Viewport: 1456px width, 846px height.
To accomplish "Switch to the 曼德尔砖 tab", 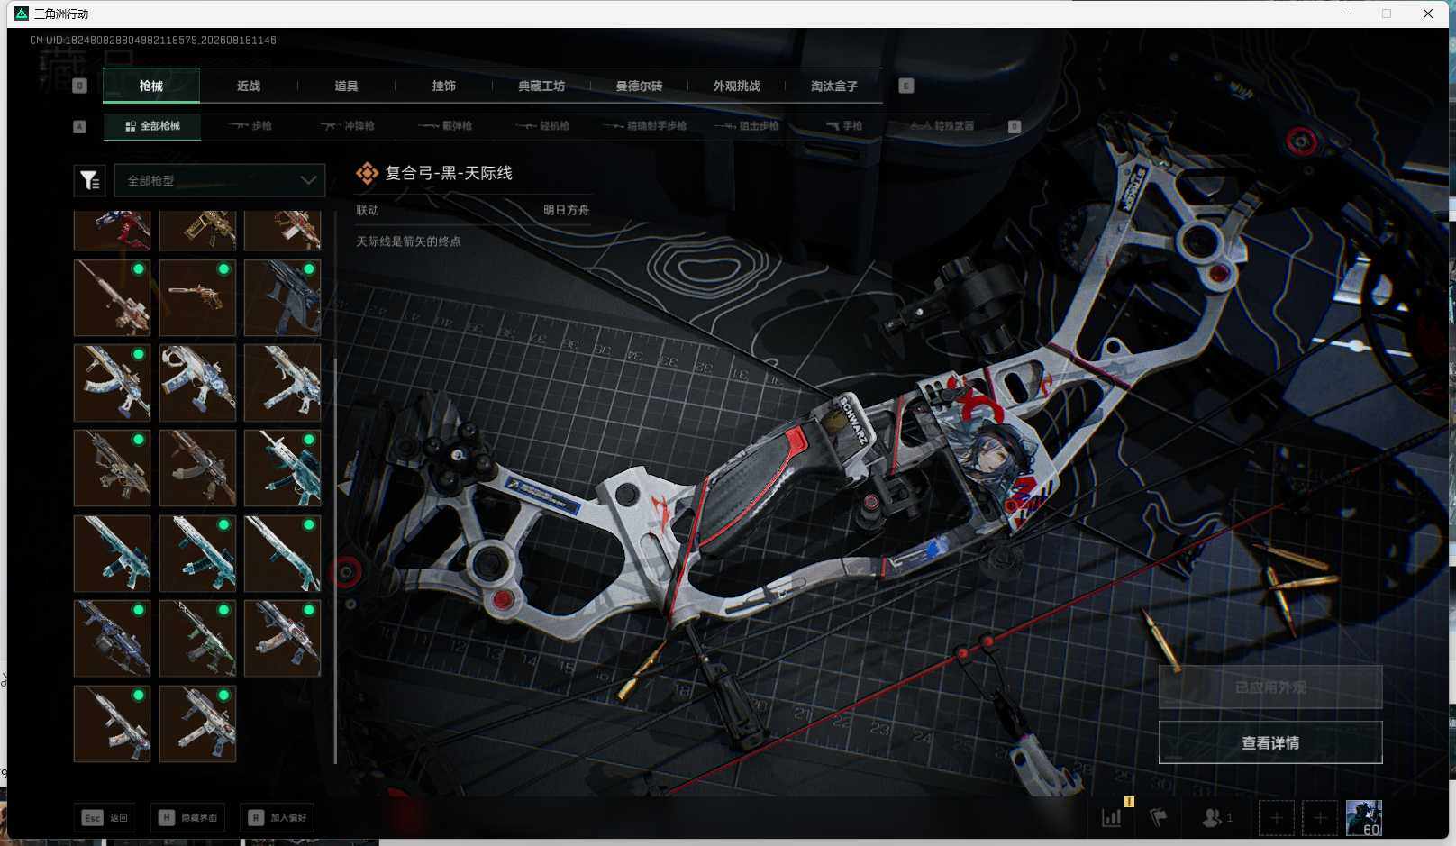I will click(639, 86).
